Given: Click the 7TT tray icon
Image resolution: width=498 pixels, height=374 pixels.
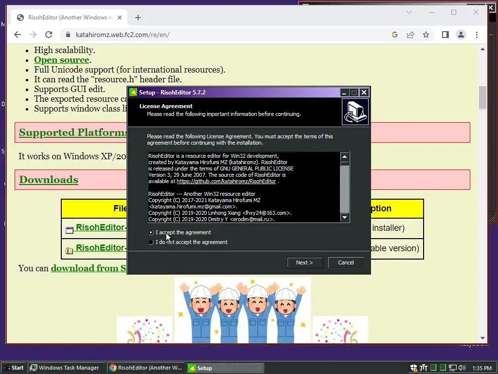Looking at the screenshot, I should [424, 368].
